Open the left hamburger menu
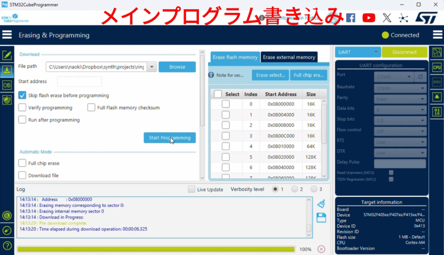The width and height of the screenshot is (444, 255). point(7,35)
